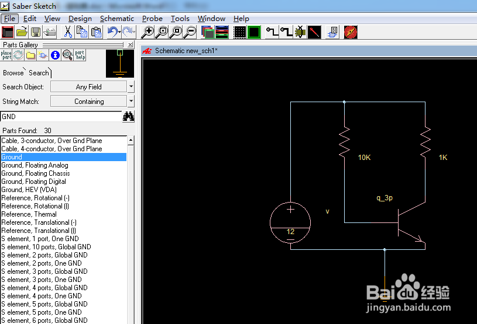Undo the last action with the blue arrow
477x324 pixels.
point(112,32)
